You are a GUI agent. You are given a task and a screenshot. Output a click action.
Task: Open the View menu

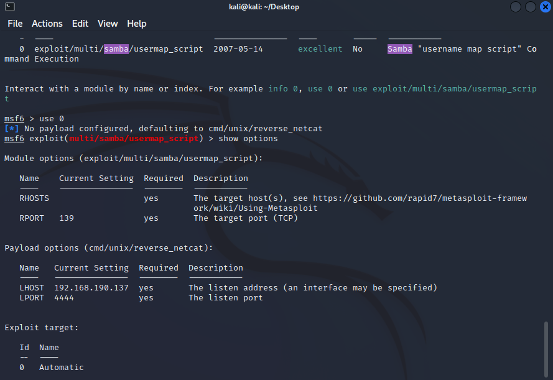point(108,24)
